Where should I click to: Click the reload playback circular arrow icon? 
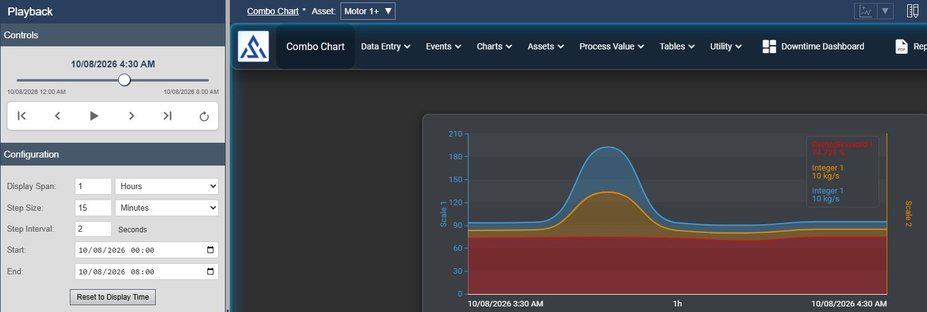204,116
